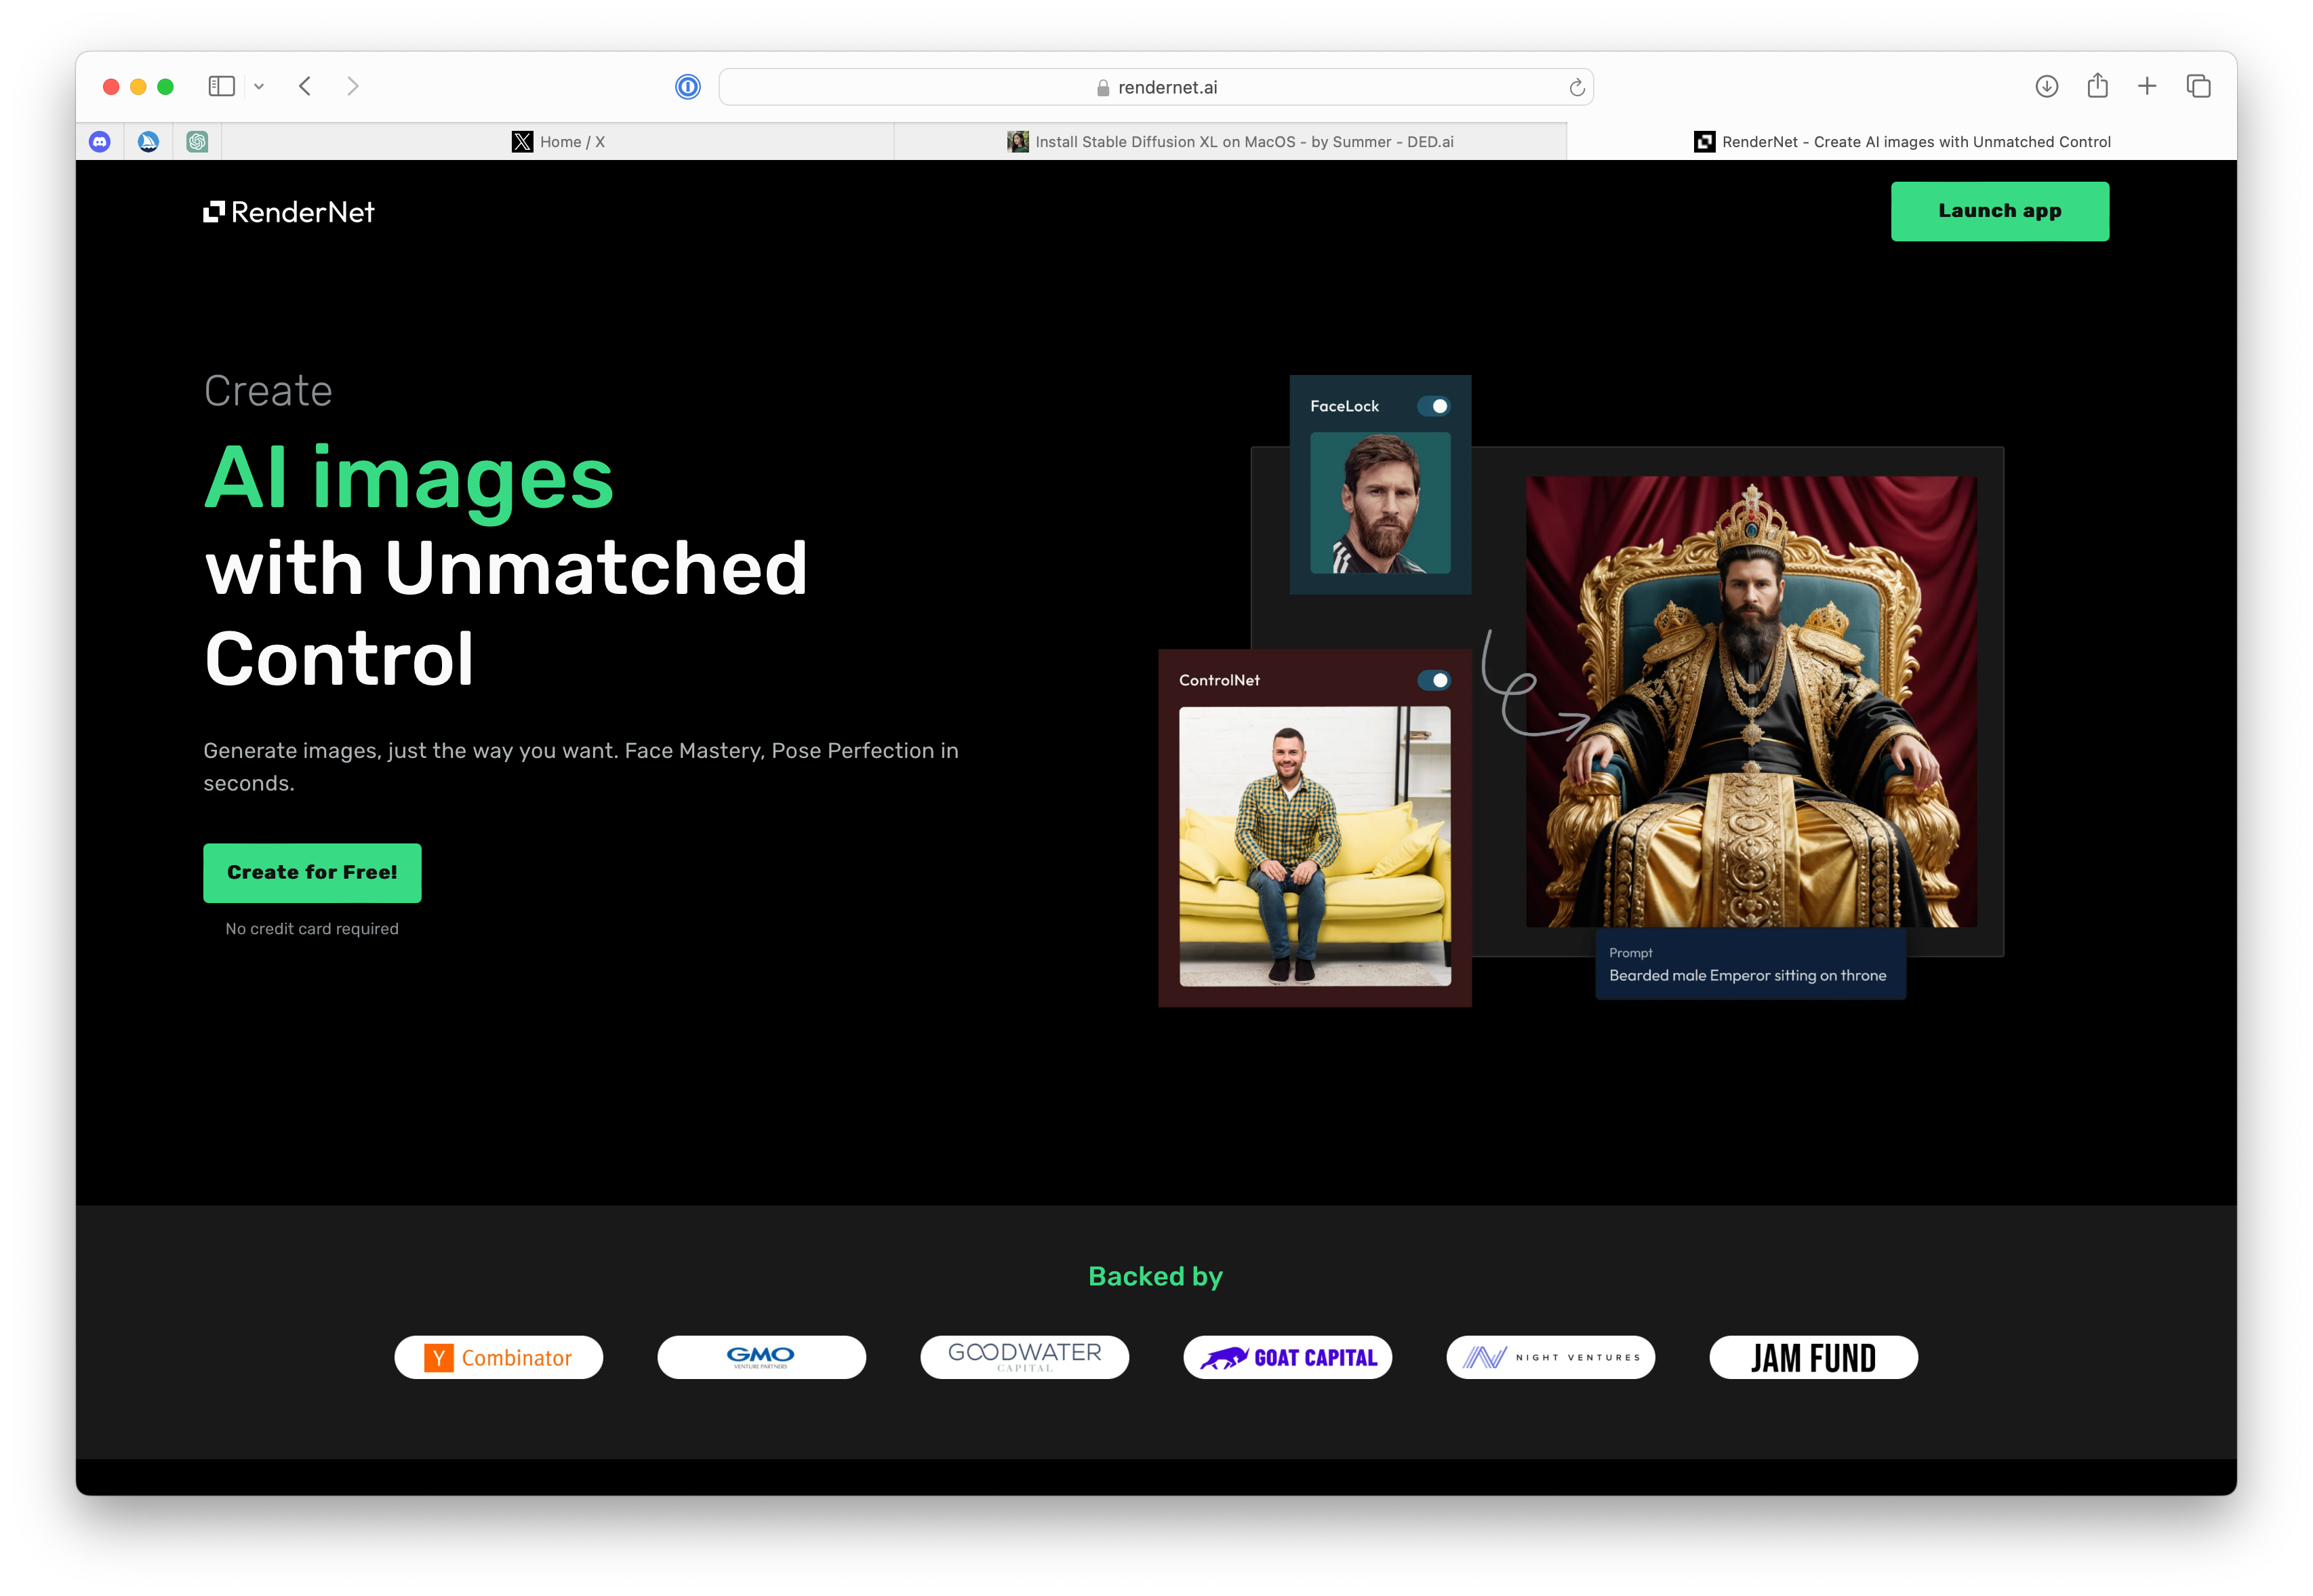Image resolution: width=2313 pixels, height=1596 pixels.
Task: Click the RenderNet logo in the header
Action: (289, 212)
